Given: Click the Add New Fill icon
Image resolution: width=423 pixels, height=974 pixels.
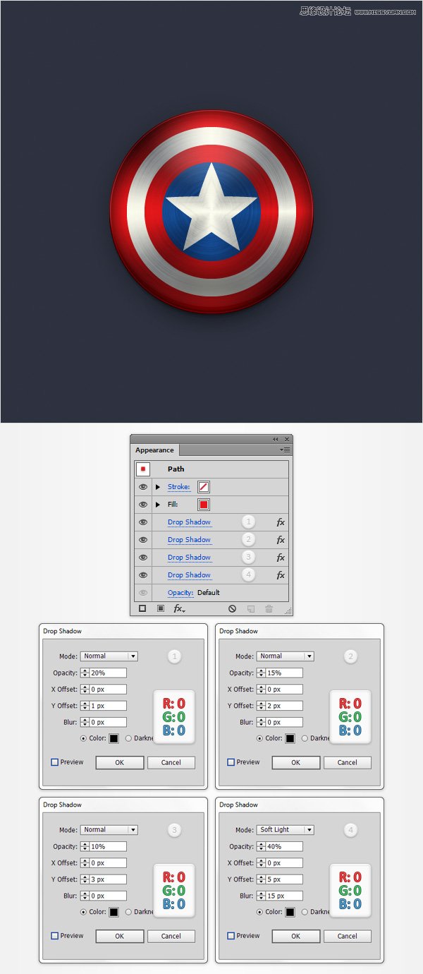Looking at the screenshot, I should point(160,608).
